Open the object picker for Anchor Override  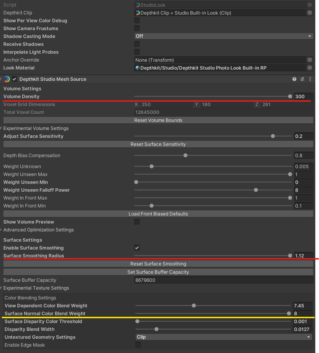point(310,60)
